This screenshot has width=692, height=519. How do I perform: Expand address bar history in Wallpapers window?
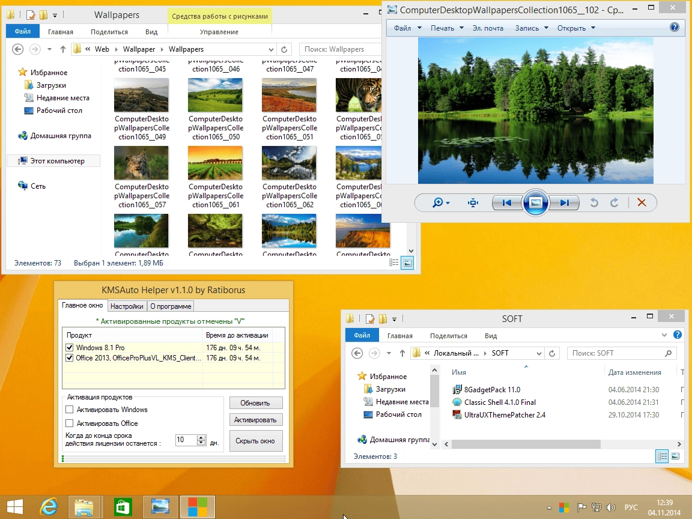point(271,49)
